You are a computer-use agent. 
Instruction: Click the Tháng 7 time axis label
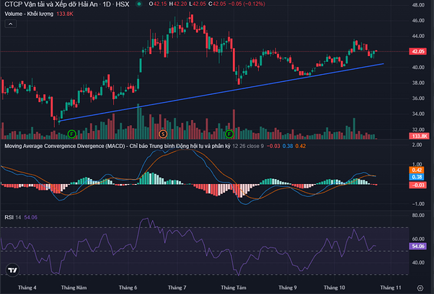[x=177, y=288]
